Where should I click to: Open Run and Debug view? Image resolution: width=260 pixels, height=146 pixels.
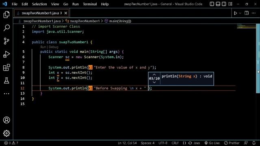(6, 54)
